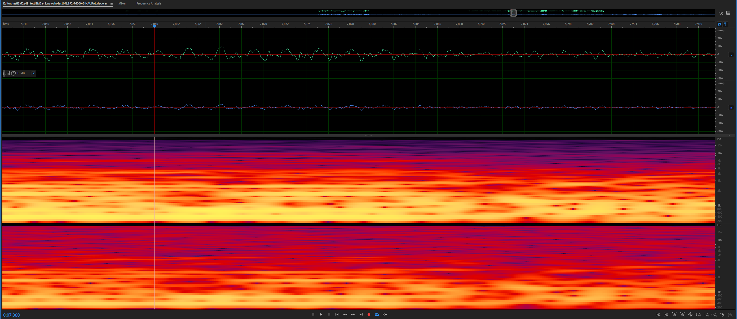
Task: Start playback with the Play button
Action: (x=321, y=314)
